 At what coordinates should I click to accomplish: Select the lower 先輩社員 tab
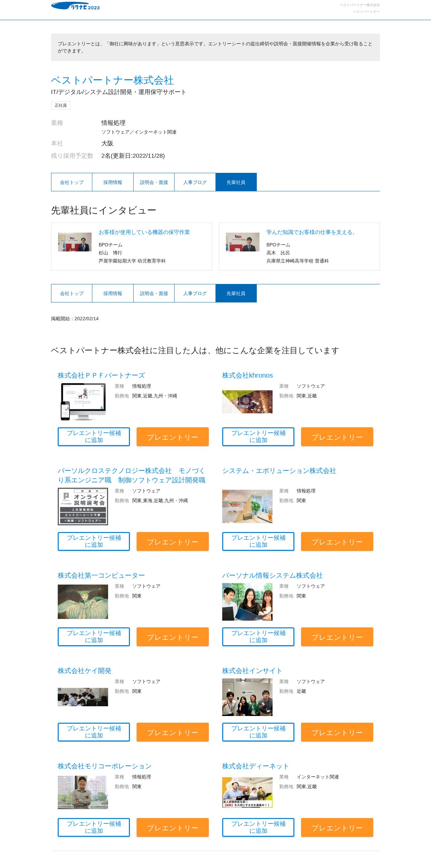pos(236,293)
